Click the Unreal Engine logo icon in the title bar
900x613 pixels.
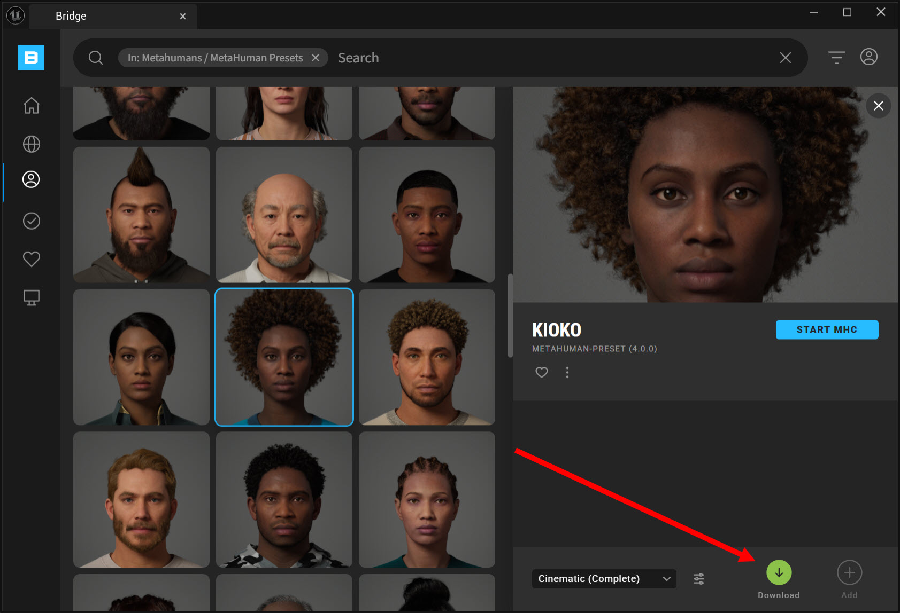(x=16, y=15)
